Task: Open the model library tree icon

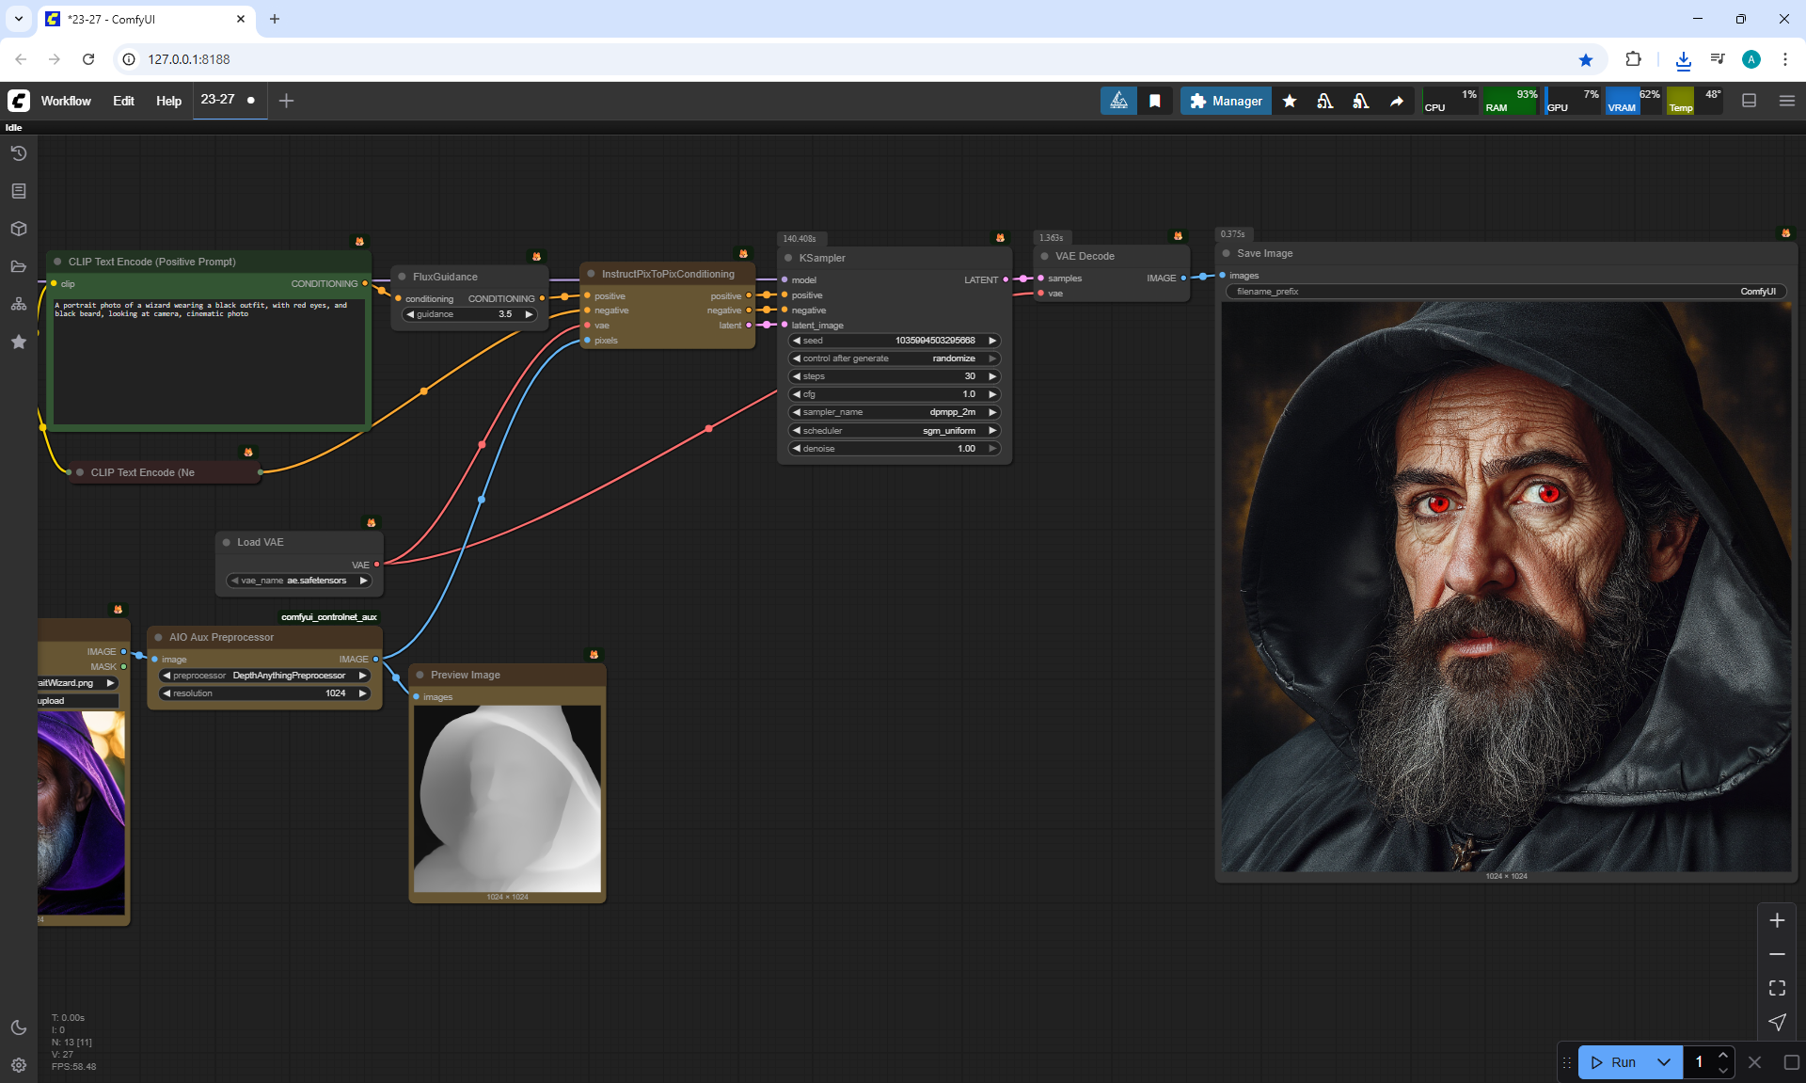Action: (x=19, y=304)
